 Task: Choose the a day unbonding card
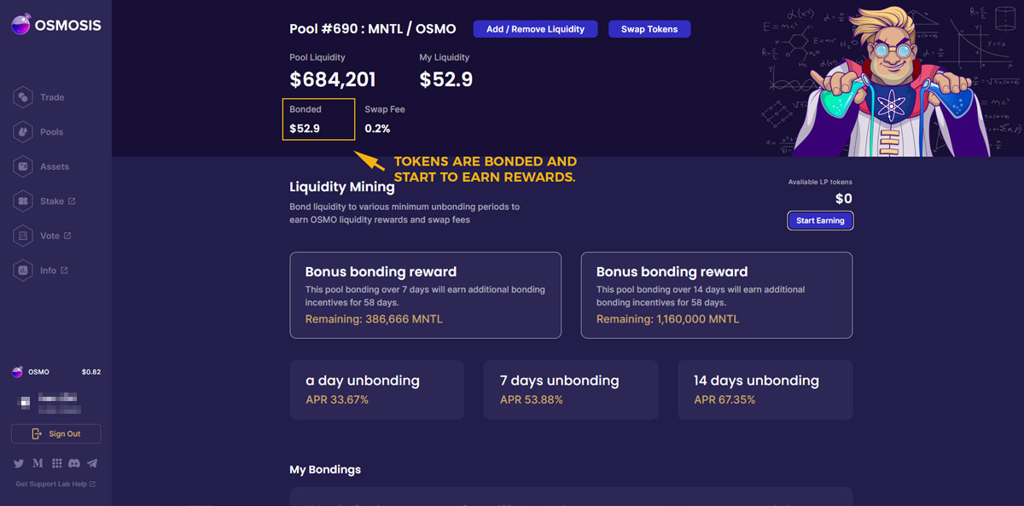[377, 390]
